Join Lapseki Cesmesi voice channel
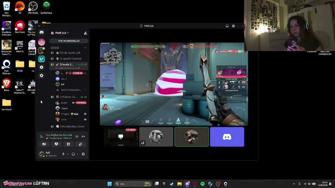Screen dimensions: 335x188 tap(69, 59)
